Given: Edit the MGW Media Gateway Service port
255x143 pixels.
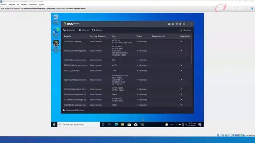Looking at the screenshot, I should [181, 105].
